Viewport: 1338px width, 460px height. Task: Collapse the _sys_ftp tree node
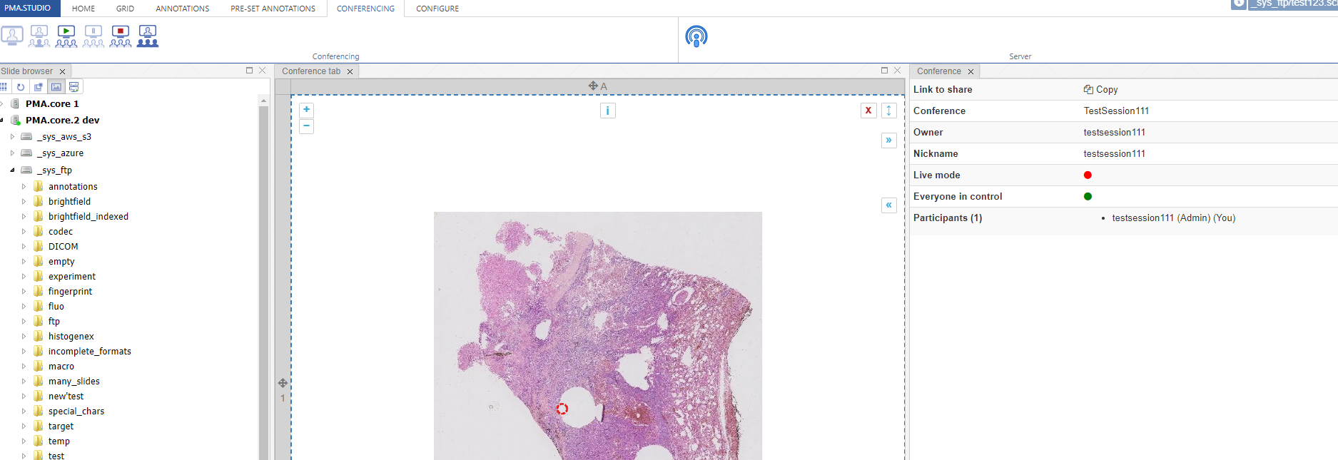click(x=12, y=170)
